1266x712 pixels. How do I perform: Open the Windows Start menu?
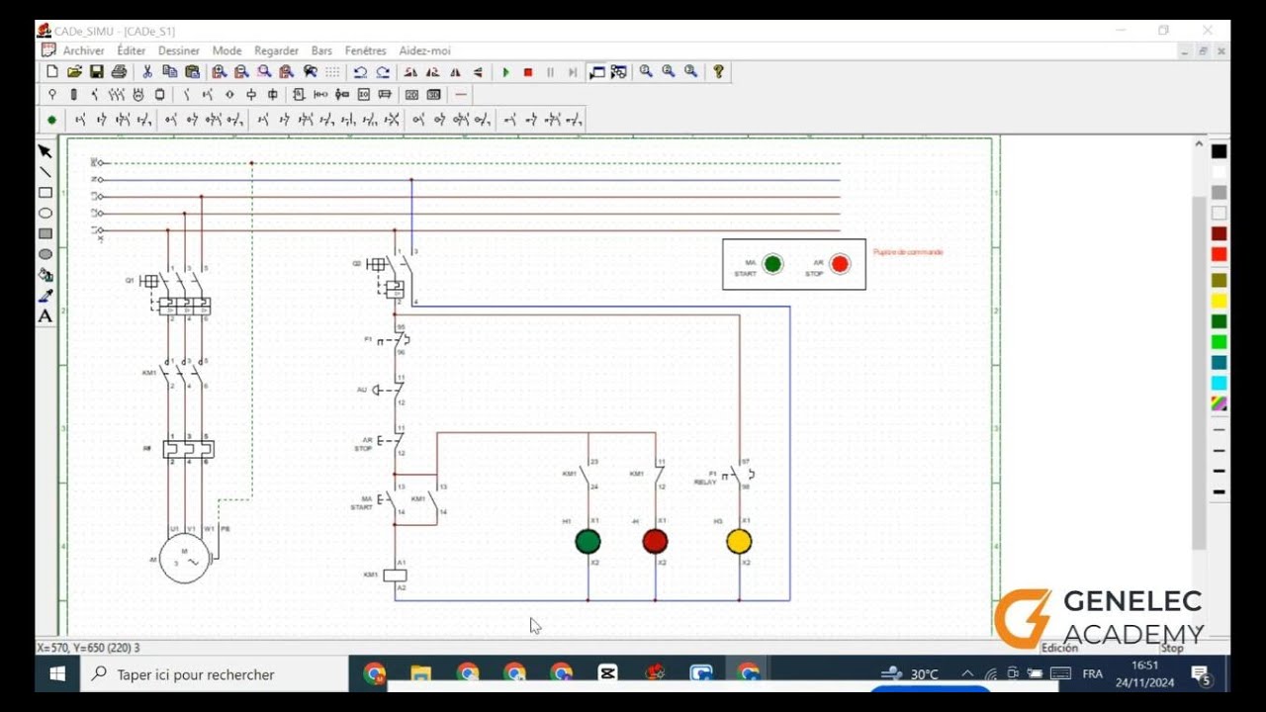pos(57,673)
